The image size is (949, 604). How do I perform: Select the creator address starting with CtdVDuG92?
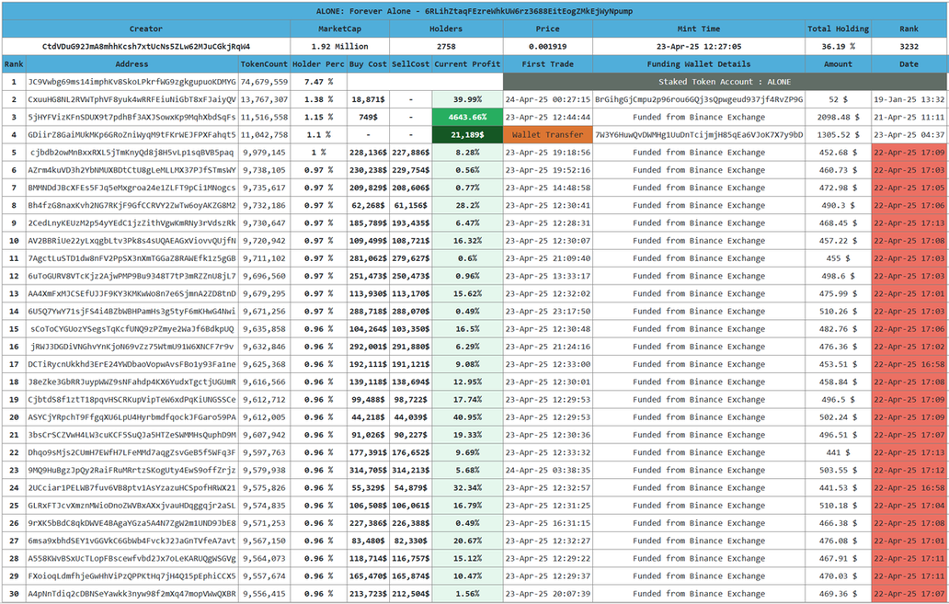pos(146,46)
